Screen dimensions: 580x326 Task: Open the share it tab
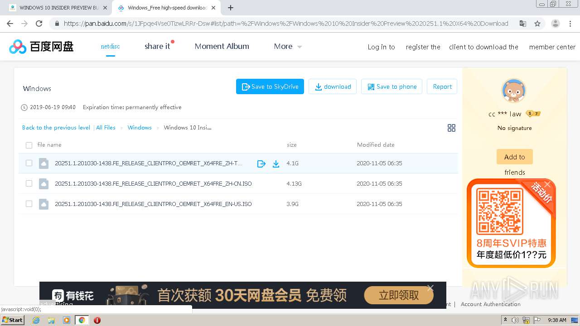pyautogui.click(x=157, y=46)
